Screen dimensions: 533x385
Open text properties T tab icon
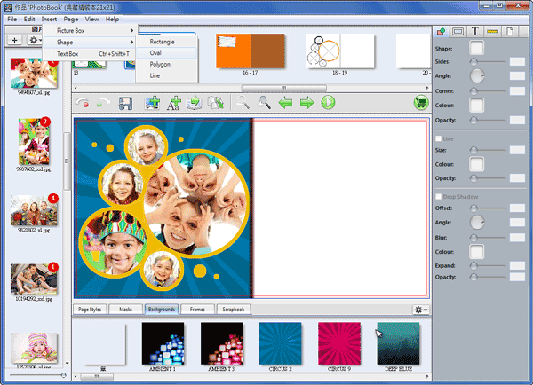[475, 32]
